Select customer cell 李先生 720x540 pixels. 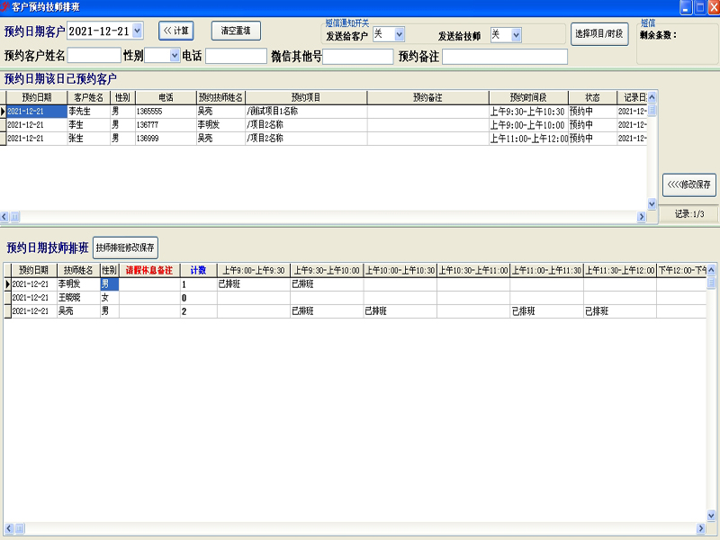(x=88, y=111)
